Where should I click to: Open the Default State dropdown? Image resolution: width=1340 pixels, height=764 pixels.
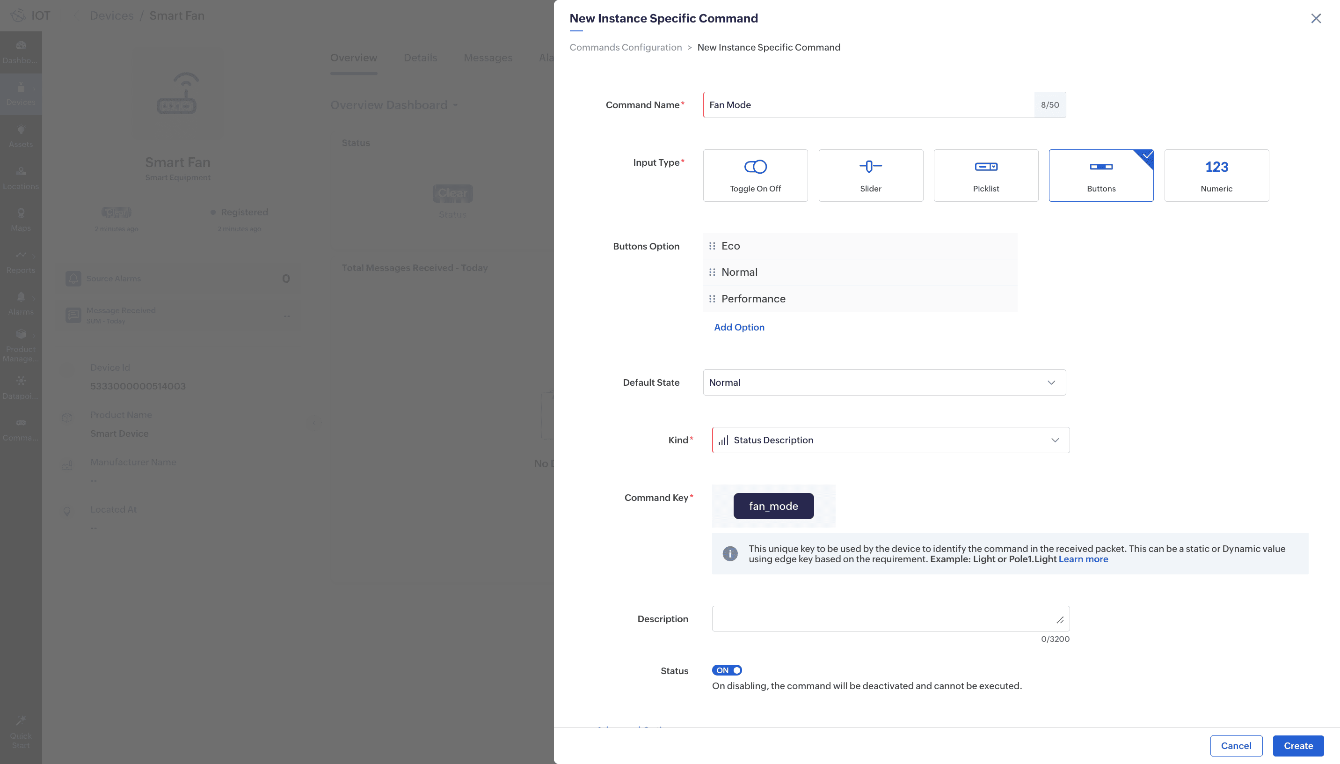(884, 382)
